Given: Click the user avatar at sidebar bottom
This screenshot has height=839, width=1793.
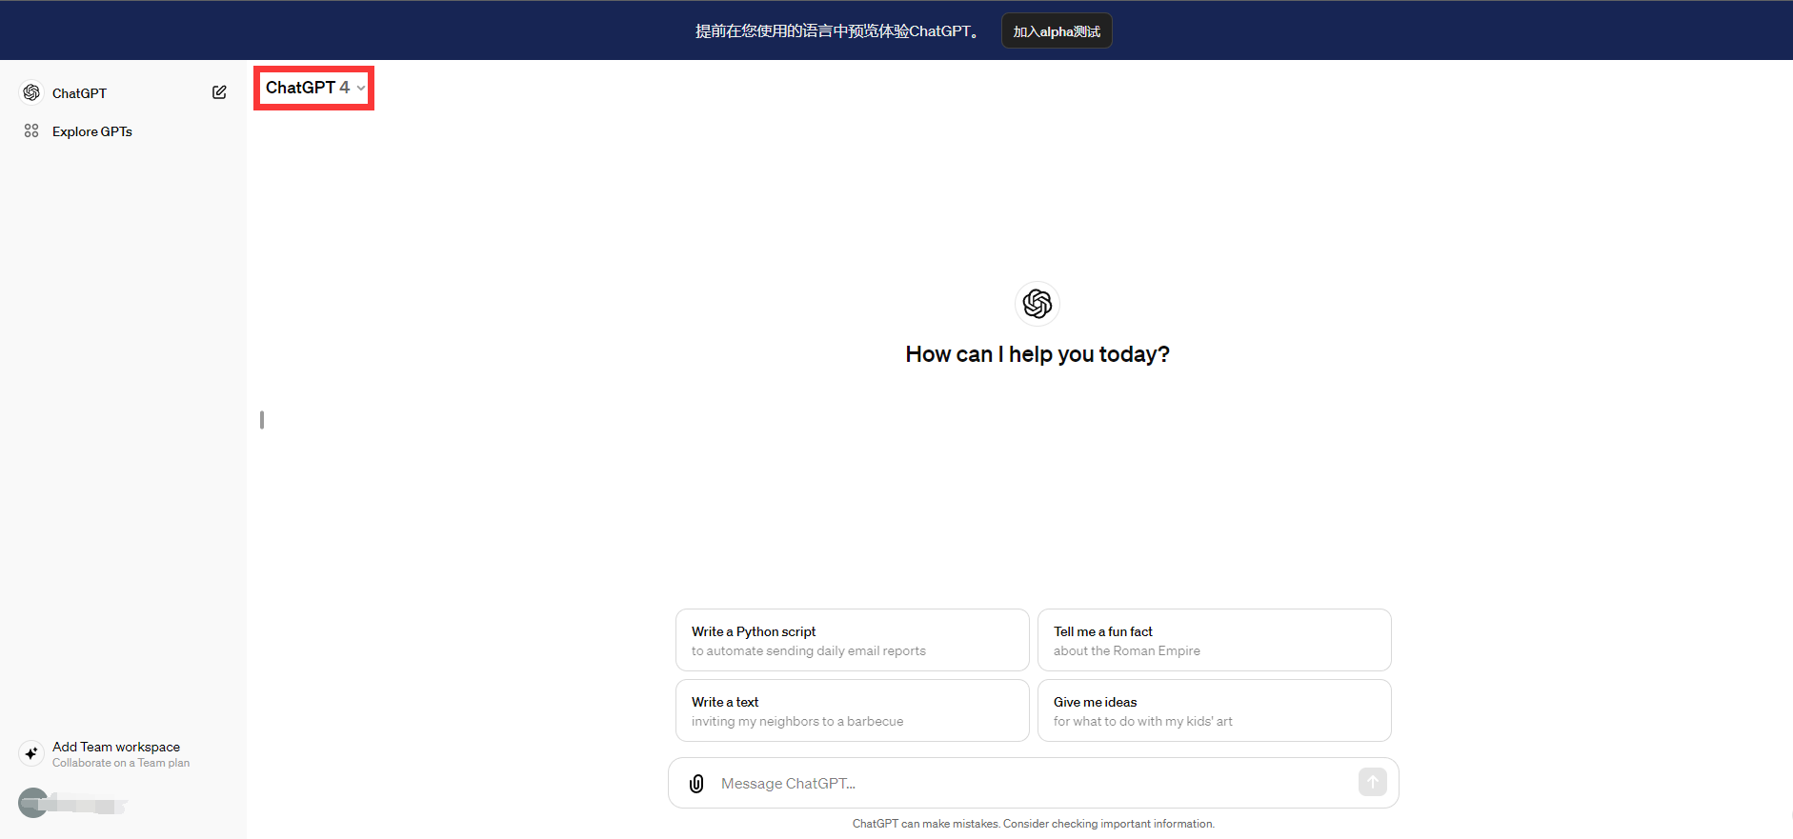Looking at the screenshot, I should (33, 803).
